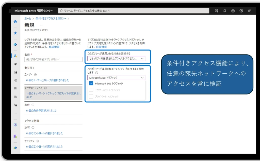This screenshot has width=260, height=161.
Task: Open 詳細情報 link under signal description
Action: 54,47
